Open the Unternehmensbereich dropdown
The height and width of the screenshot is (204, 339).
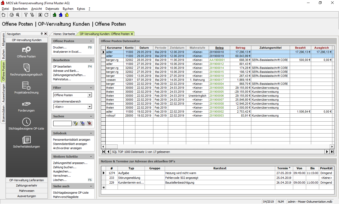(x=90, y=107)
